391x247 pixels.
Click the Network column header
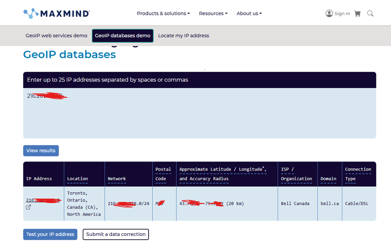point(117,179)
